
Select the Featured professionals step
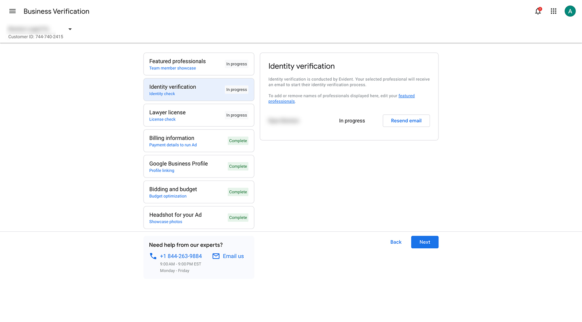coord(199,64)
